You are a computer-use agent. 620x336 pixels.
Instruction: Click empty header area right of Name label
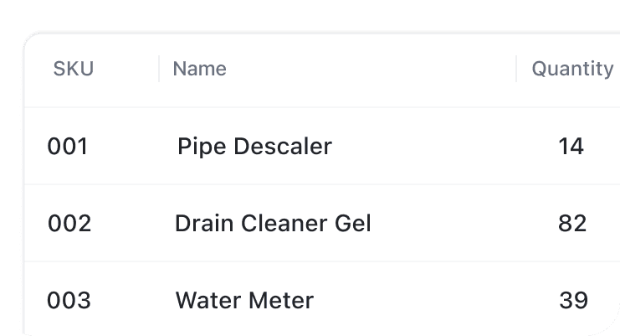point(368,69)
